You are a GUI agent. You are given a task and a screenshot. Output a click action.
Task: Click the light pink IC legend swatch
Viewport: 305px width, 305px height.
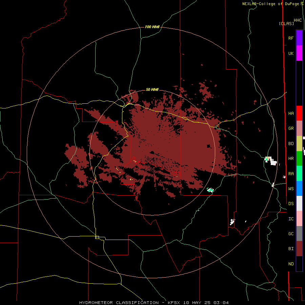(299, 219)
